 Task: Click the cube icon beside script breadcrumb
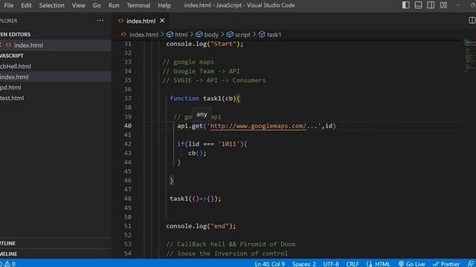point(230,35)
